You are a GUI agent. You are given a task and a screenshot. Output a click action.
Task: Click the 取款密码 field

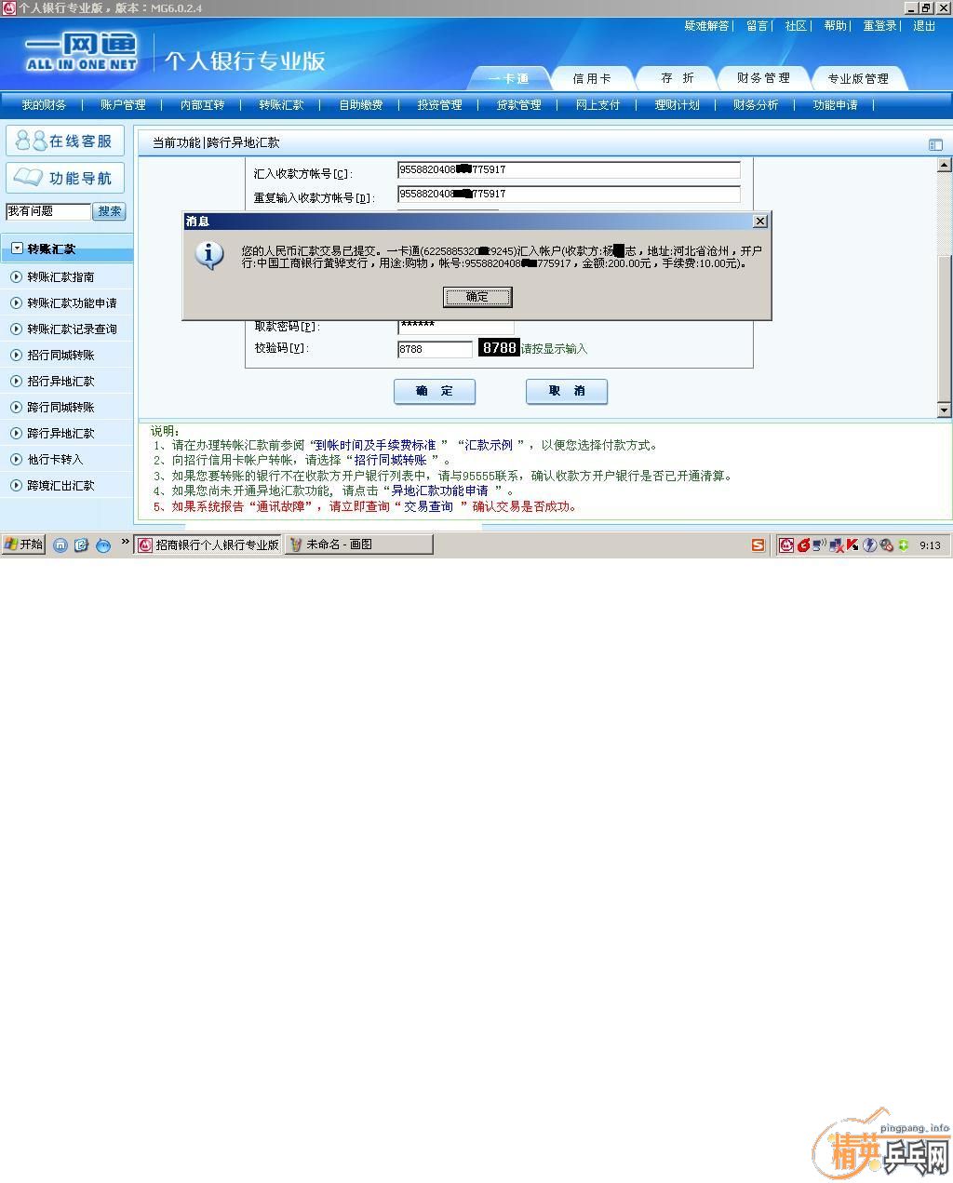[x=455, y=326]
